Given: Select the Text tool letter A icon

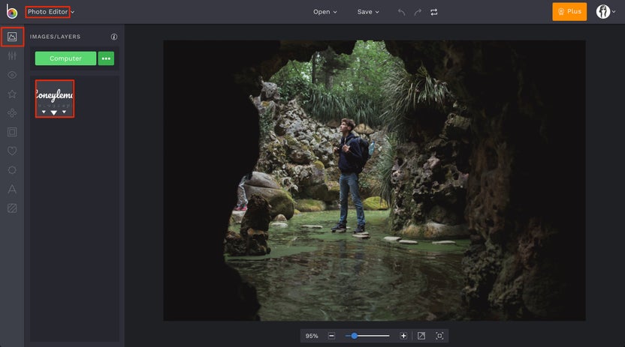Looking at the screenshot, I should [12, 190].
